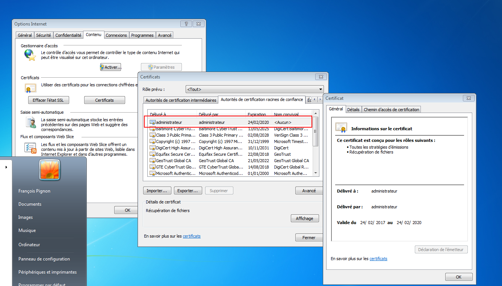Click the Equifax Secure certificate row icon
This screenshot has width=502, height=286.
pyautogui.click(x=153, y=154)
